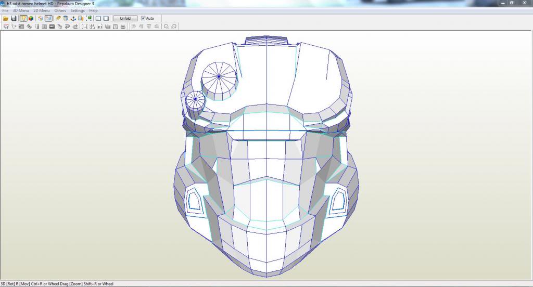
Task: Click the third icon on second toolbar row
Action: tap(21, 27)
